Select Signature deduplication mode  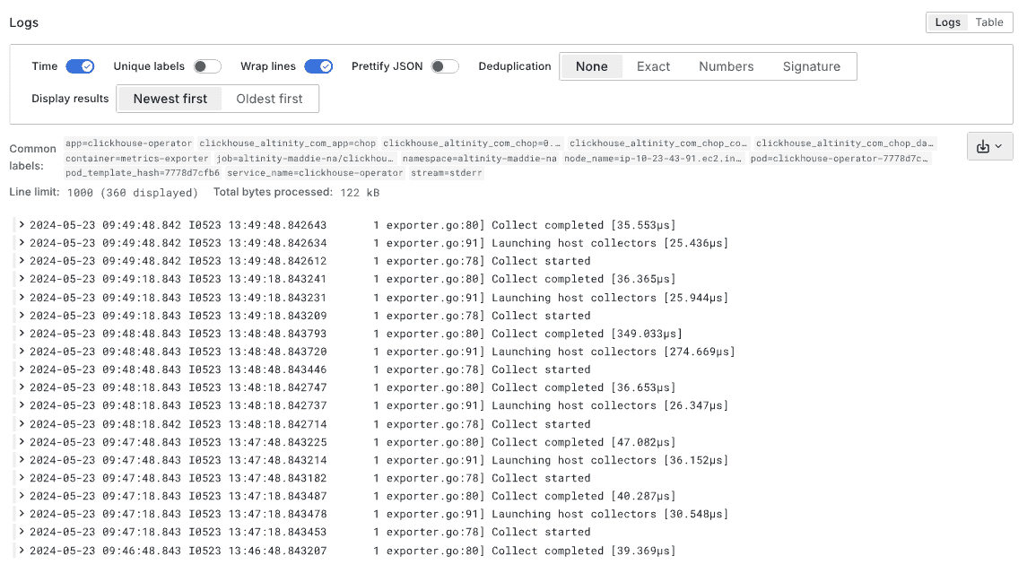tap(812, 65)
